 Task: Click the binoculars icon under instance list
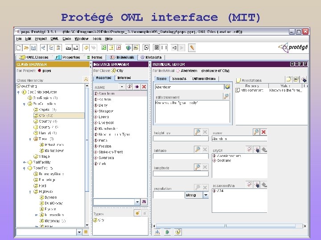[144, 202]
